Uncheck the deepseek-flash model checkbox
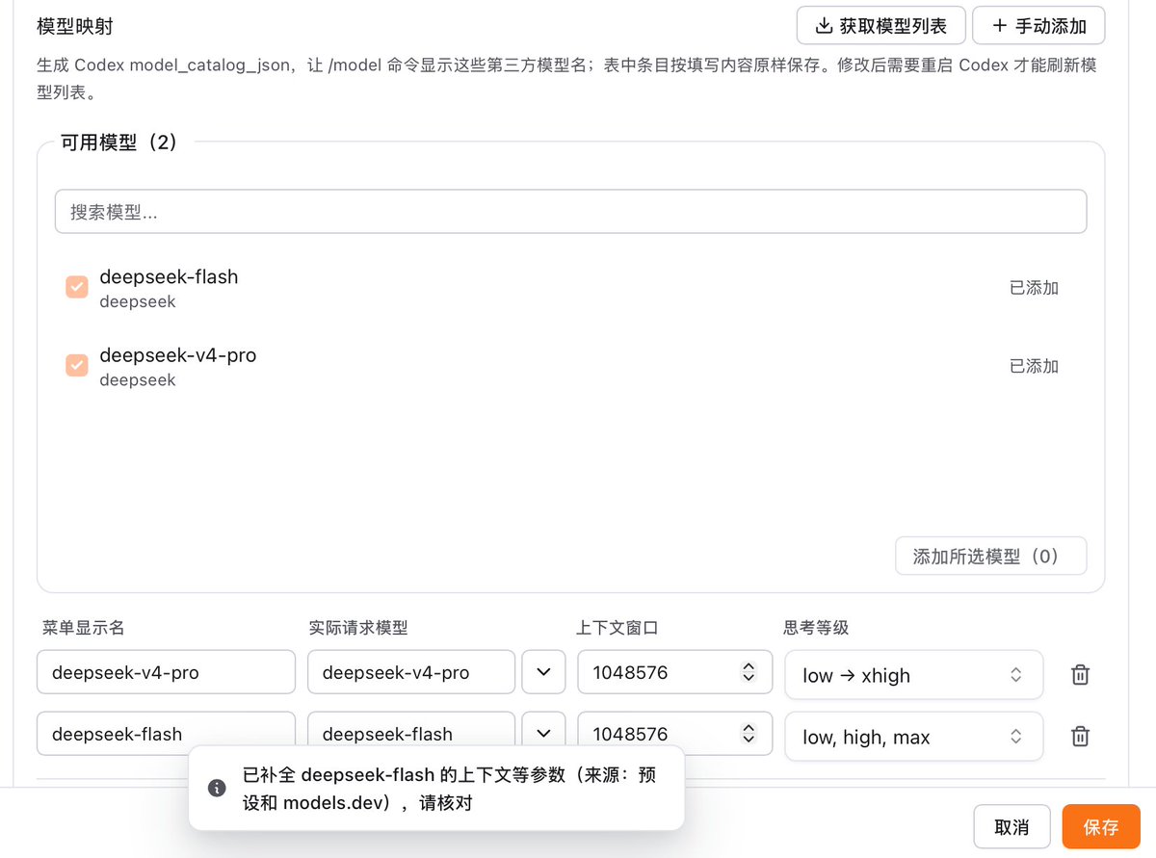The height and width of the screenshot is (858, 1156). 77,287
